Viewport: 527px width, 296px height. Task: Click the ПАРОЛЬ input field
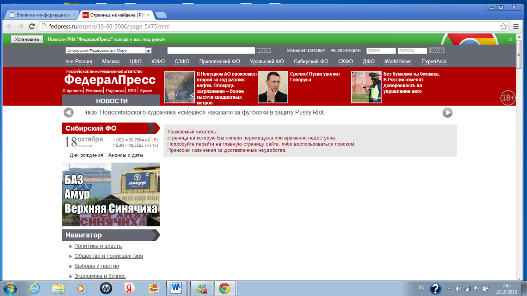pos(412,51)
